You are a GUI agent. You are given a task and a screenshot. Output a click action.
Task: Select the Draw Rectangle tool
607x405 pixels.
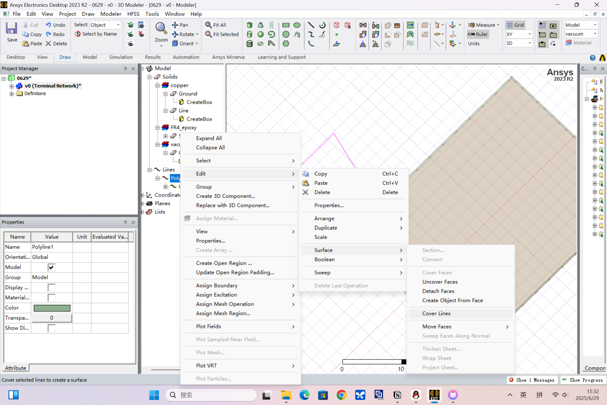(286, 25)
